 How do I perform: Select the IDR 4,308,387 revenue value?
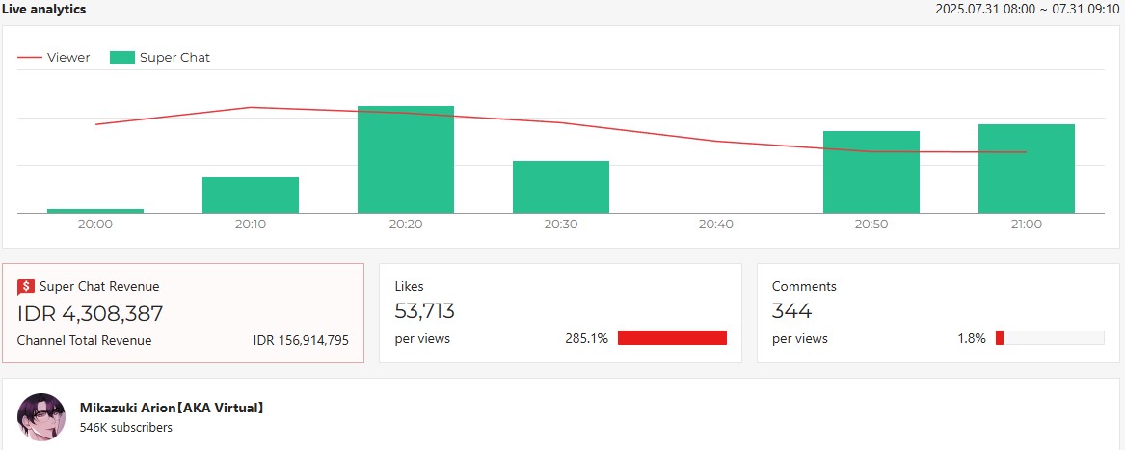(91, 313)
